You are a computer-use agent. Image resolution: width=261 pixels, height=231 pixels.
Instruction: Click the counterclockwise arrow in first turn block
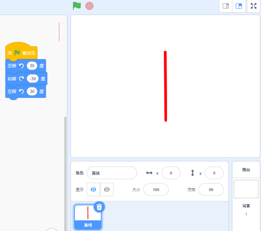21,66
